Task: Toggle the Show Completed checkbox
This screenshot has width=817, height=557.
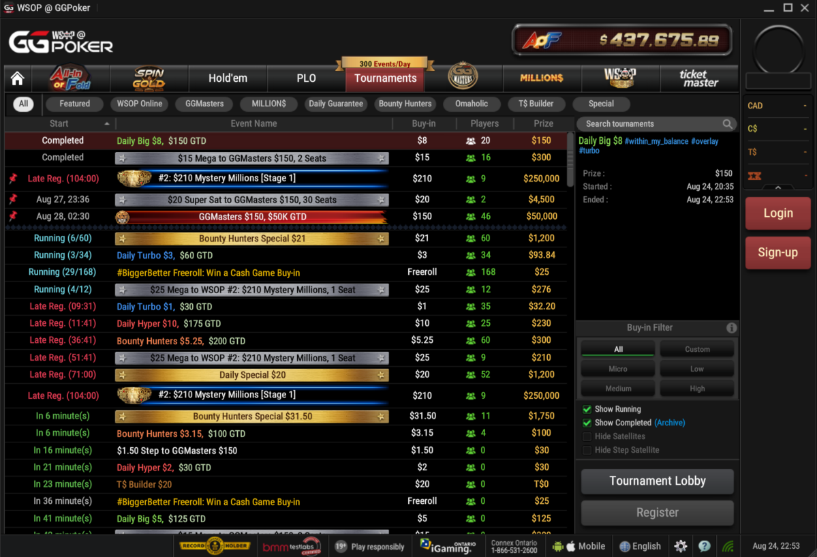Action: pos(587,423)
